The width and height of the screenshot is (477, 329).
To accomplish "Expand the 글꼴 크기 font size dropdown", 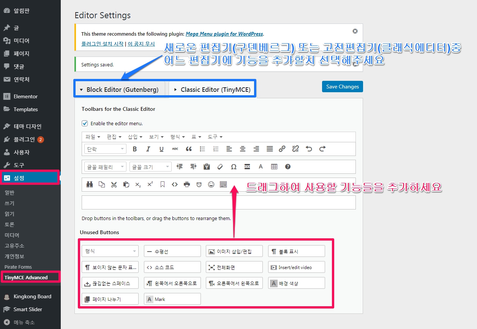I will tap(150, 167).
